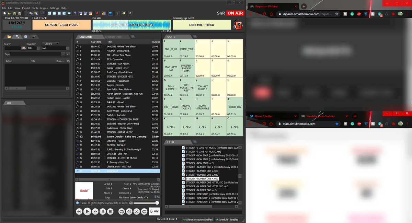Toggle the Shuffle playback button
This screenshot has height=223, width=412.
137,212
